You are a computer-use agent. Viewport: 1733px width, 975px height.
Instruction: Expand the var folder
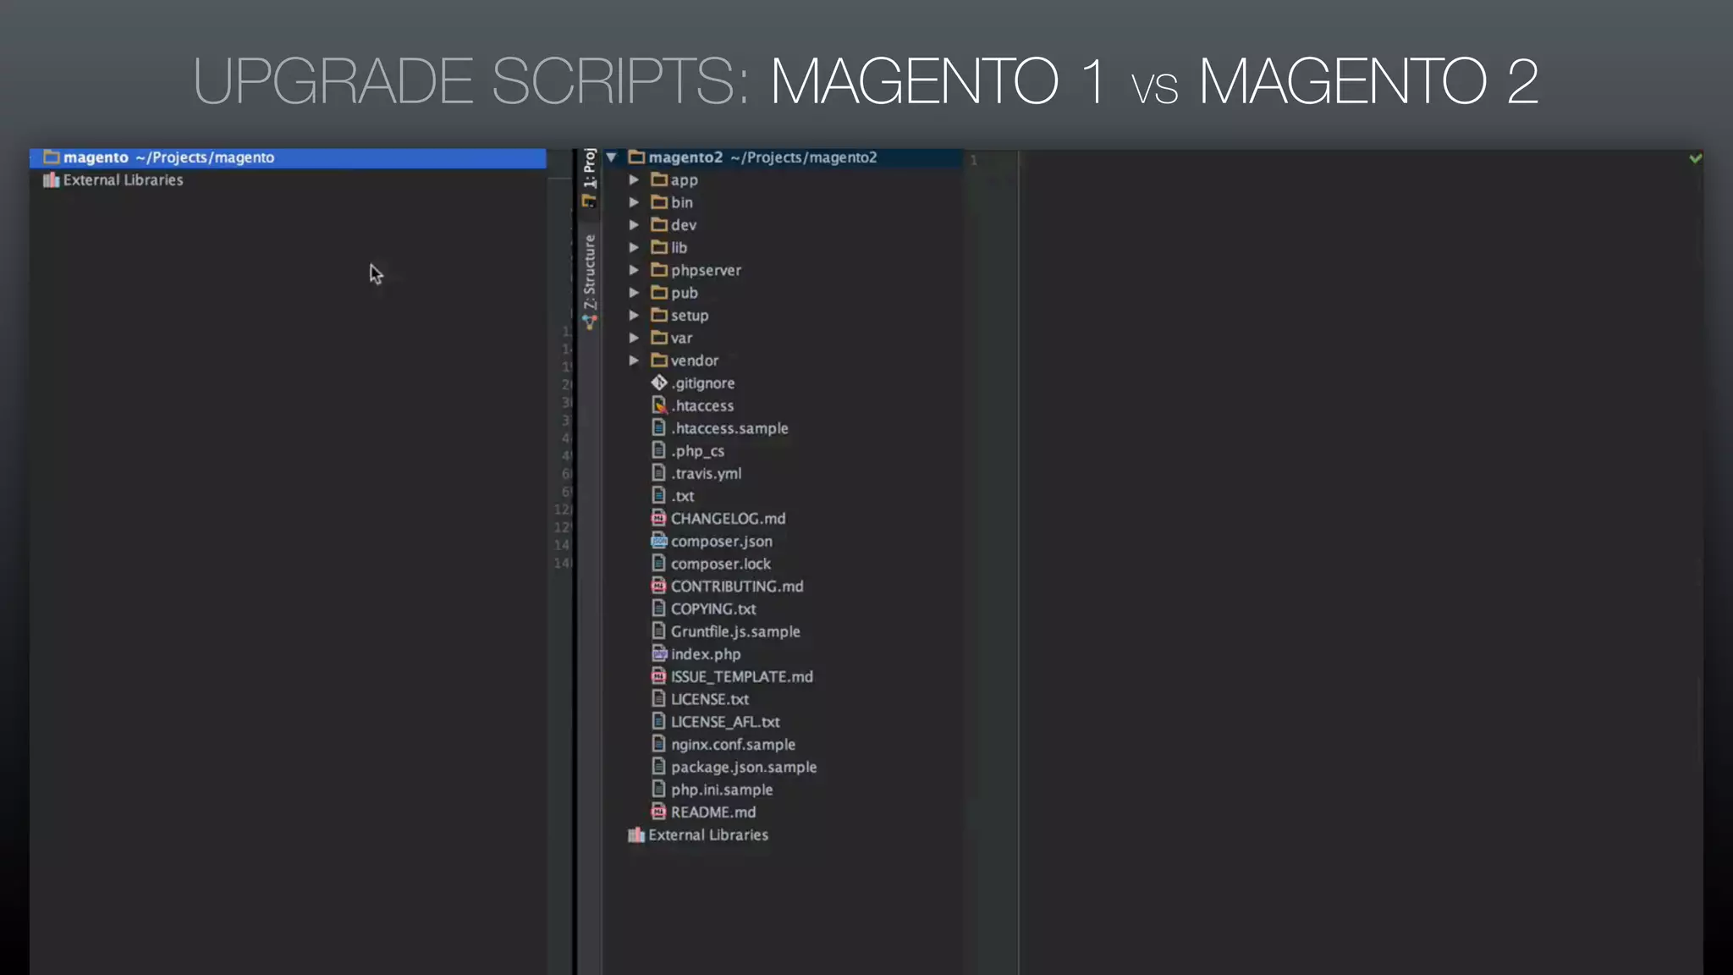coord(634,338)
